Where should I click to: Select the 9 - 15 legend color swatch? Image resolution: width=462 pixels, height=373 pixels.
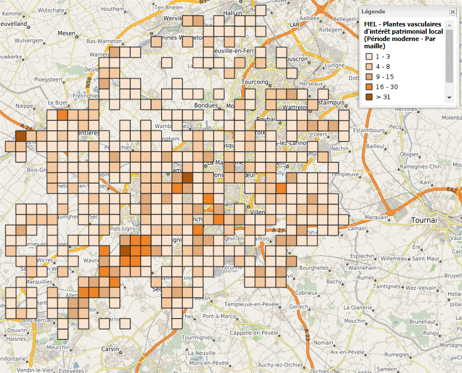369,77
